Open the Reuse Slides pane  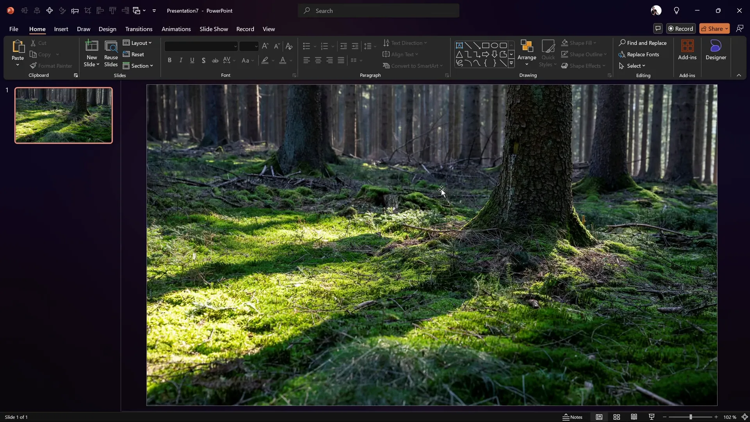(x=111, y=54)
